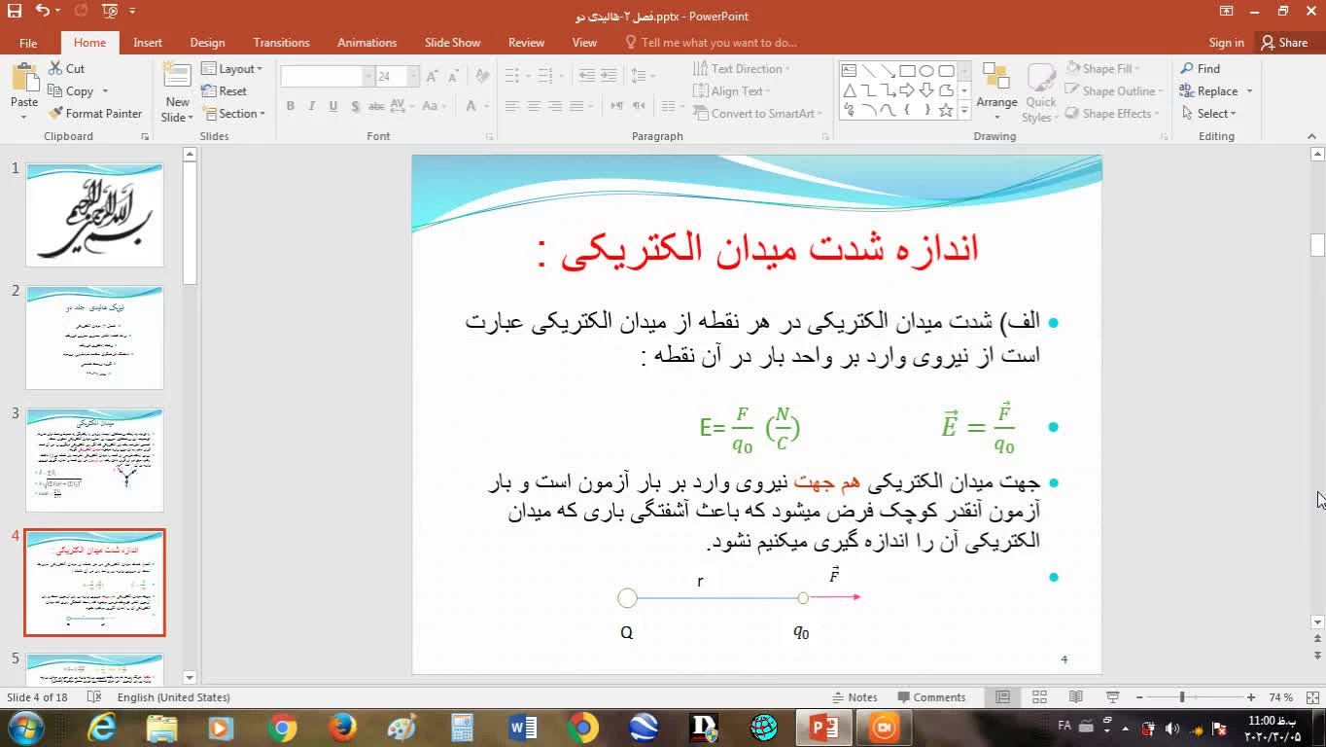Switch to Reading View in status bar

point(1076,697)
